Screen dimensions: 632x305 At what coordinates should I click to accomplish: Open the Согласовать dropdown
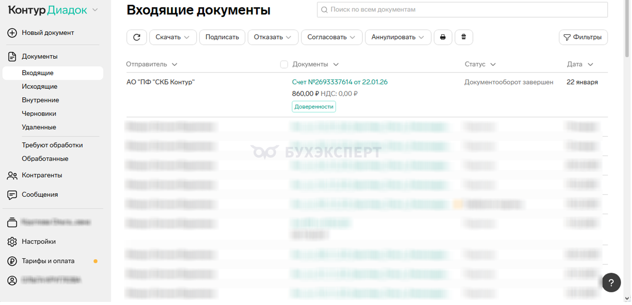(x=331, y=37)
